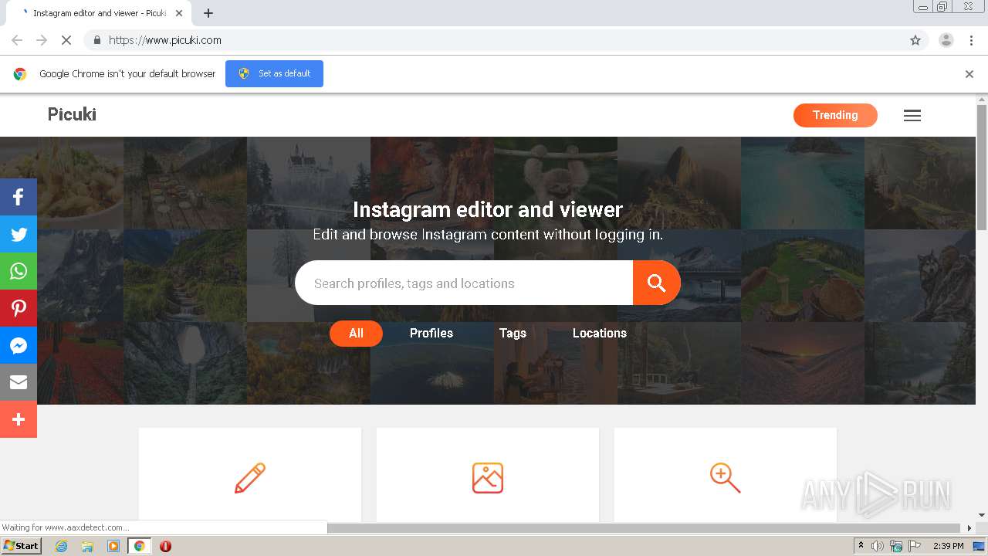Switch to the Picuki browser tab
Viewport: 988px width, 556px height.
click(100, 13)
